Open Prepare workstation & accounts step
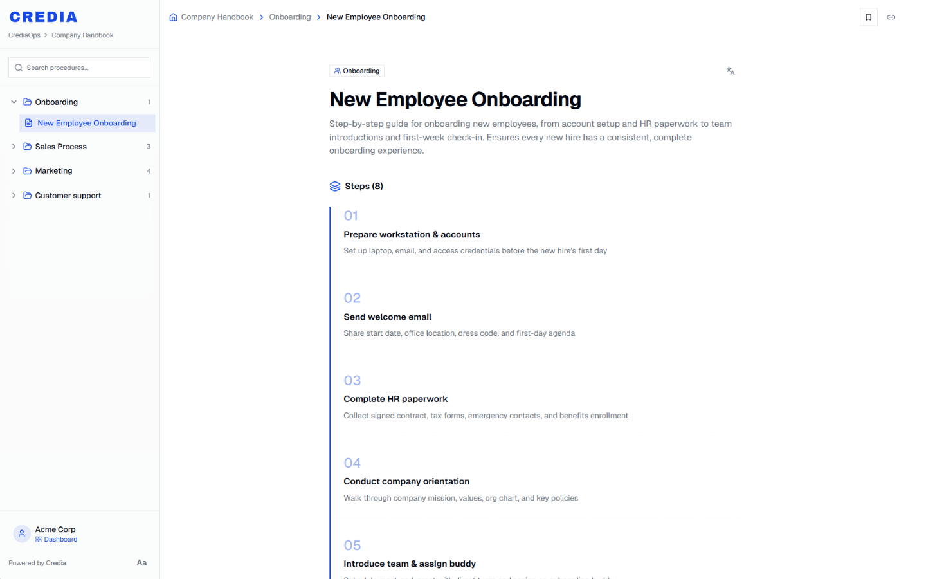Screen dimensions: 926x579 412,235
